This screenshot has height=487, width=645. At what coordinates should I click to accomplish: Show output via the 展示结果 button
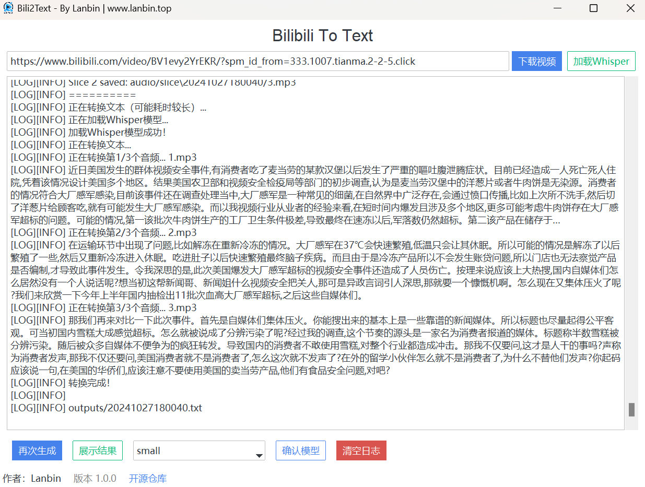point(98,450)
